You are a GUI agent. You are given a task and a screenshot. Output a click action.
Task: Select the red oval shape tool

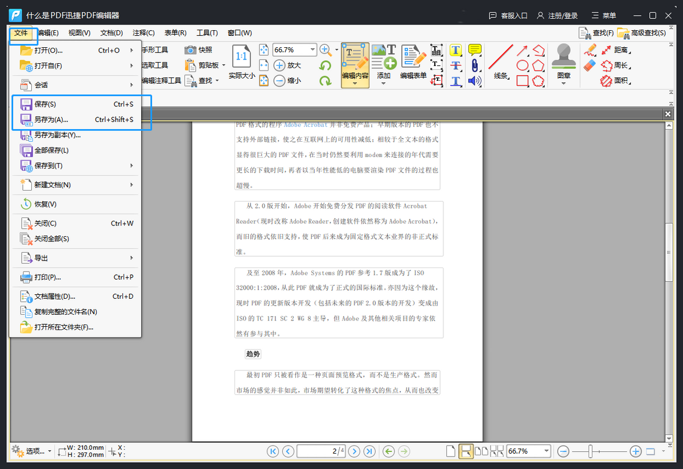522,65
